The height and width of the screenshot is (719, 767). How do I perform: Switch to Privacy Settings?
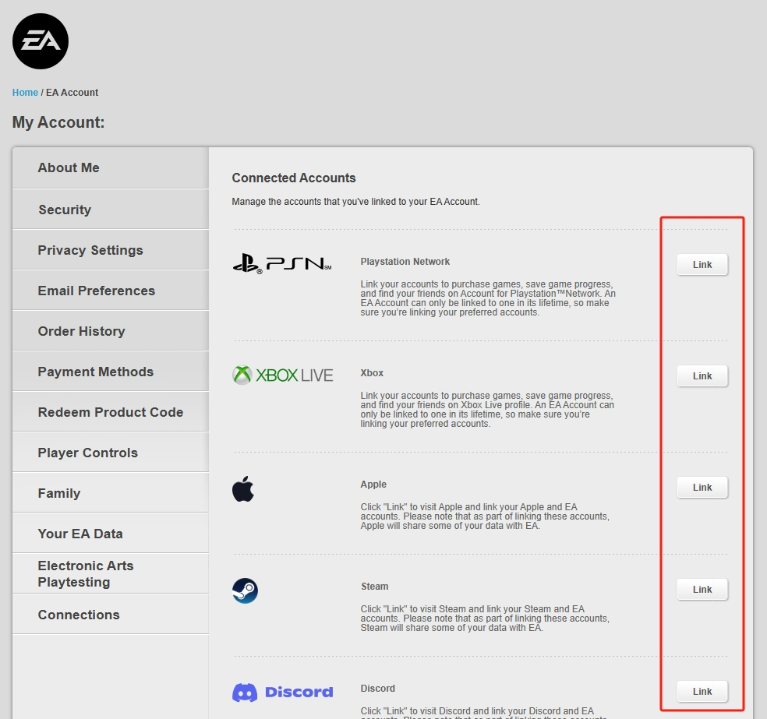pos(111,250)
